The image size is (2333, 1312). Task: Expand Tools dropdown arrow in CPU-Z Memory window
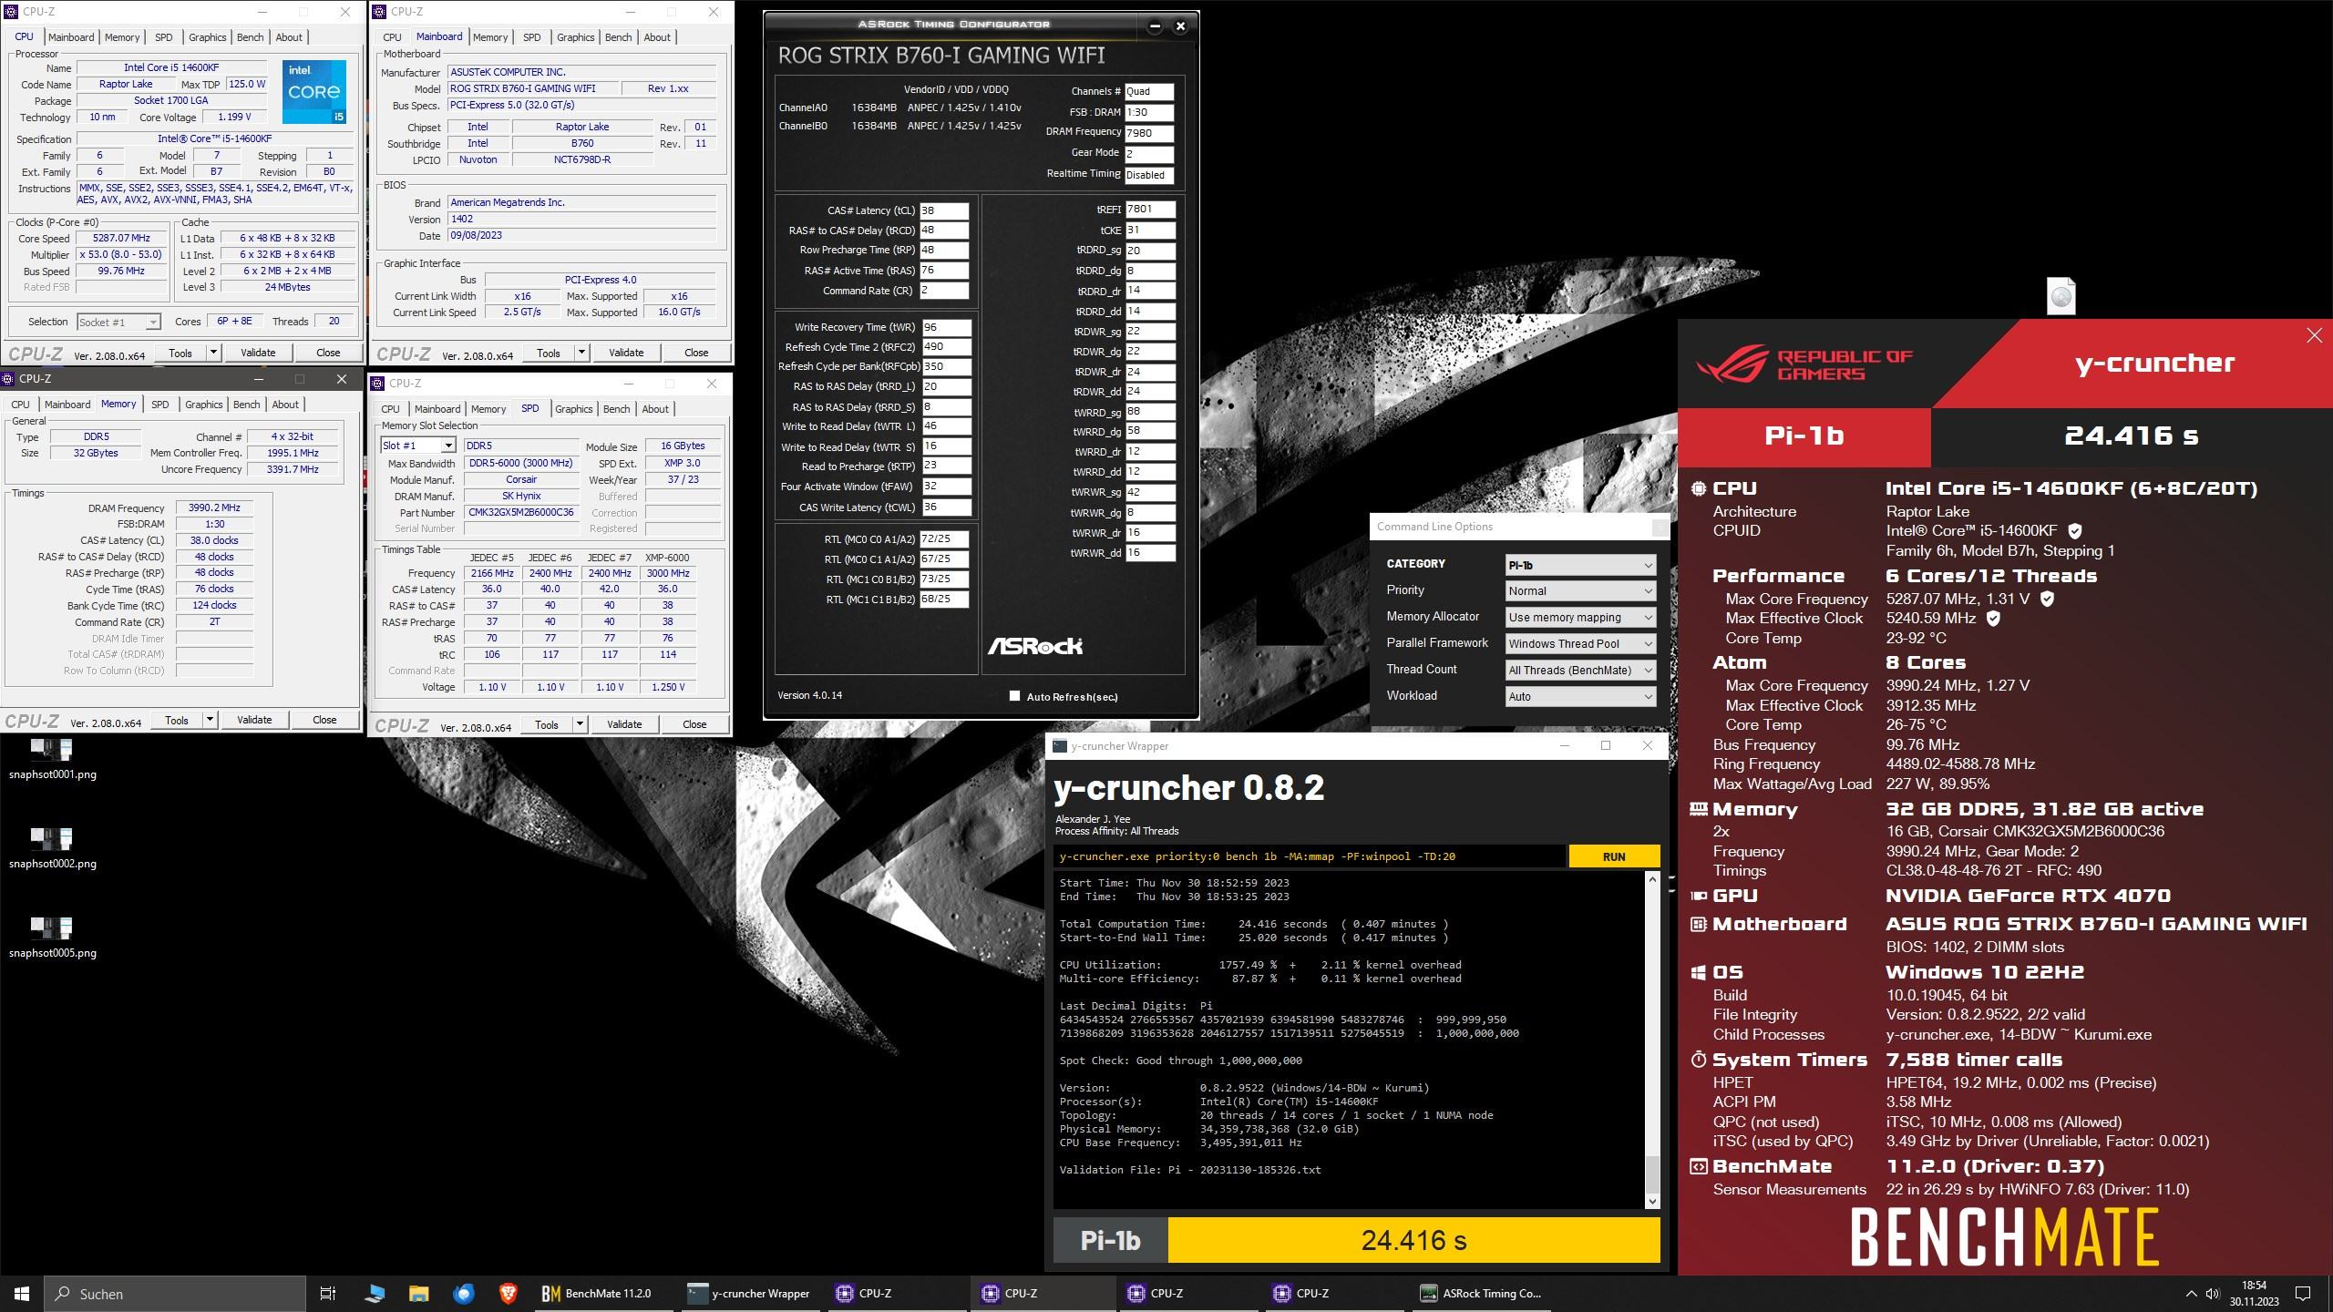click(209, 720)
